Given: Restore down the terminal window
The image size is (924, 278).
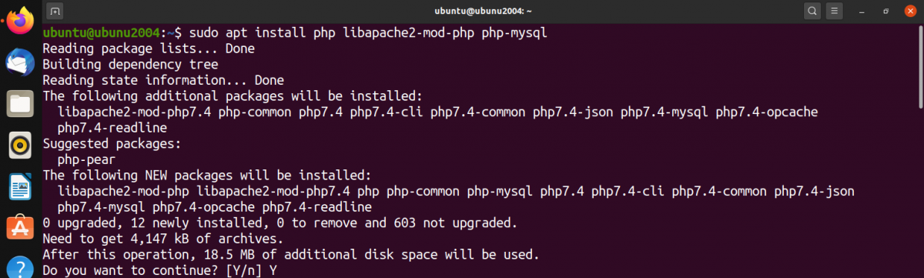Looking at the screenshot, I should [886, 12].
